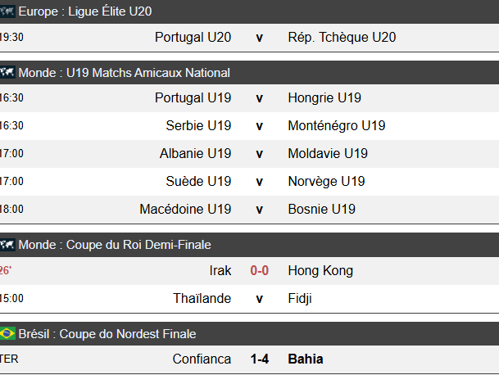
Task: Click Hongrie U19 team name
Action: (324, 98)
